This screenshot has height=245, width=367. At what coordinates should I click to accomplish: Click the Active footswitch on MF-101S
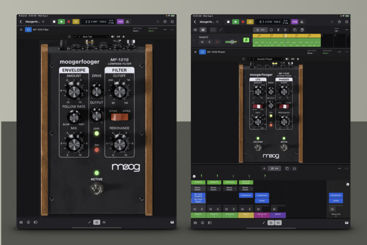pos(97,189)
